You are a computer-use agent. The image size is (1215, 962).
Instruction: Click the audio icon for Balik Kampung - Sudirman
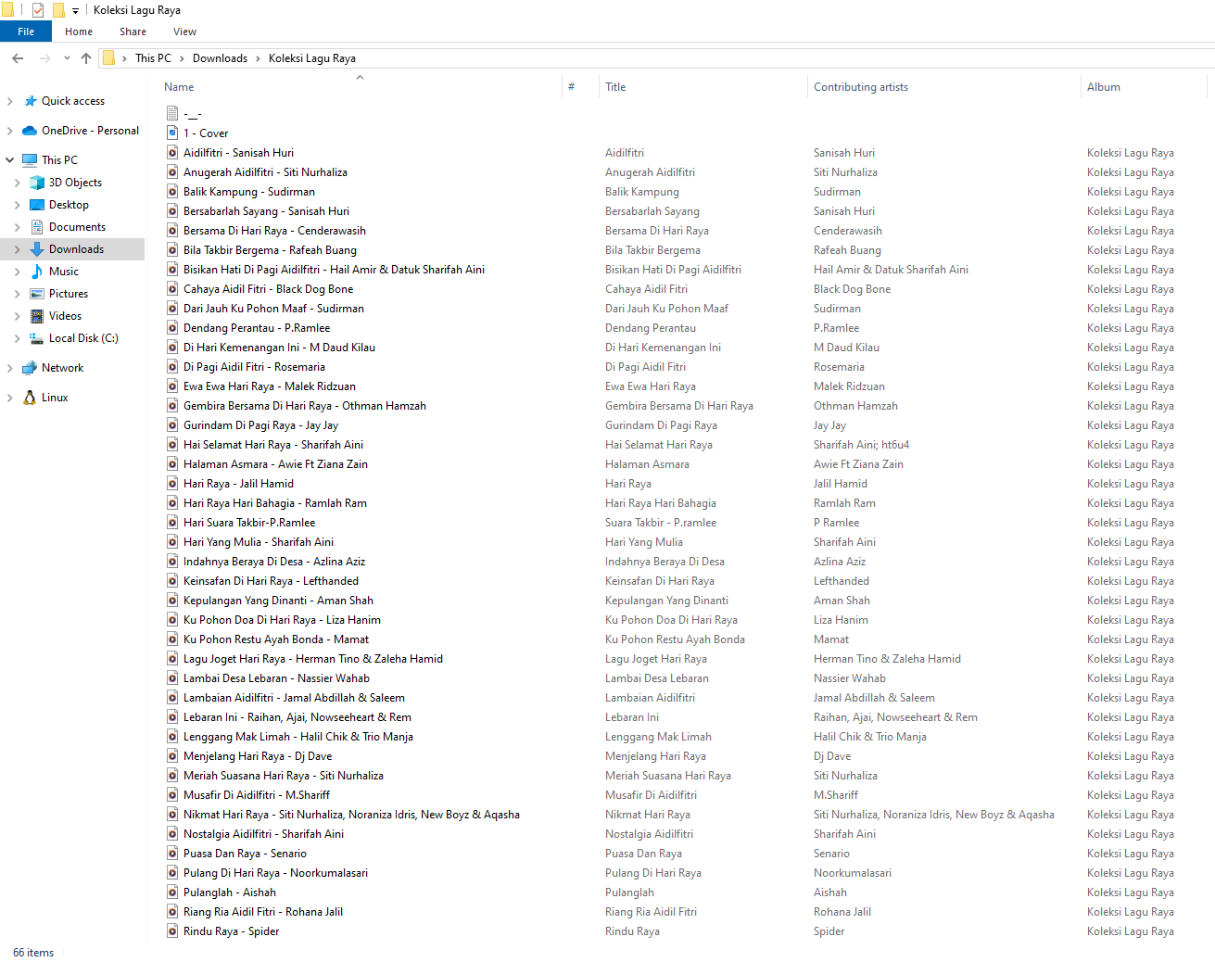pyautogui.click(x=172, y=192)
